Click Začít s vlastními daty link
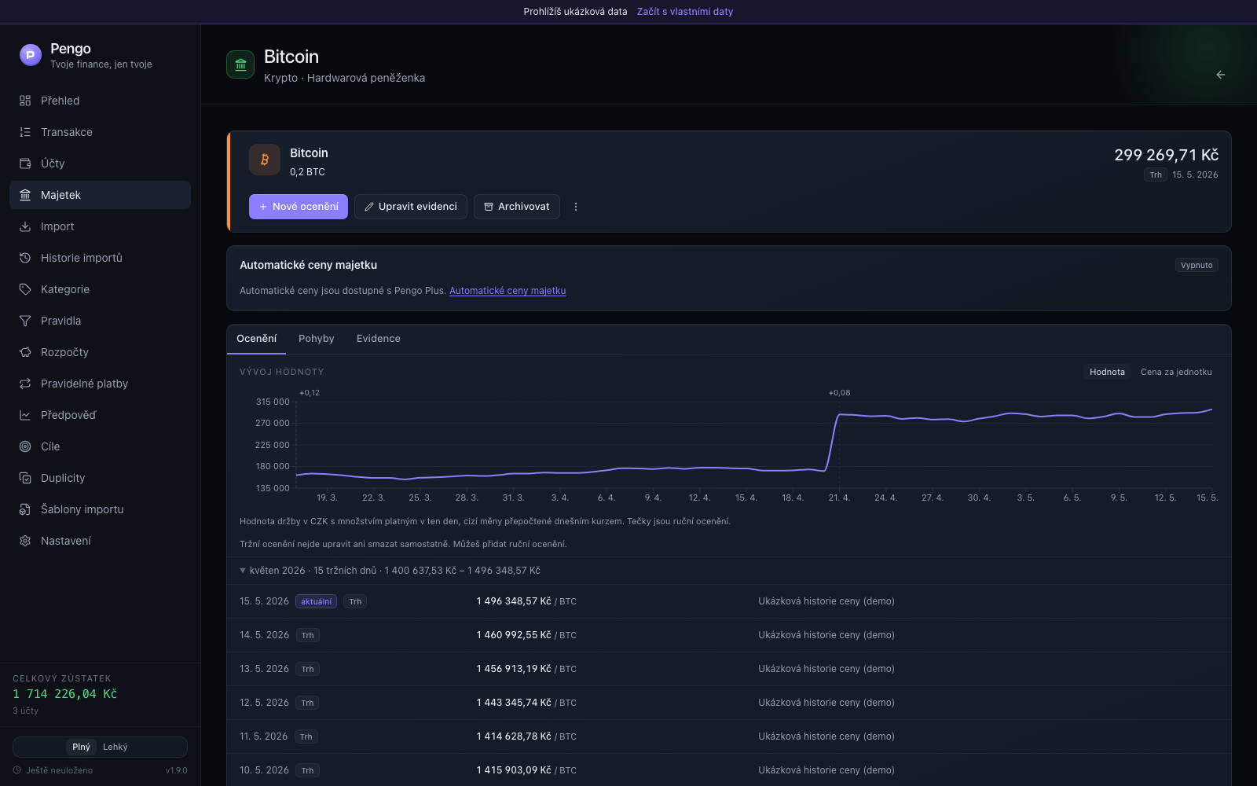The image size is (1257, 786). [x=685, y=12]
